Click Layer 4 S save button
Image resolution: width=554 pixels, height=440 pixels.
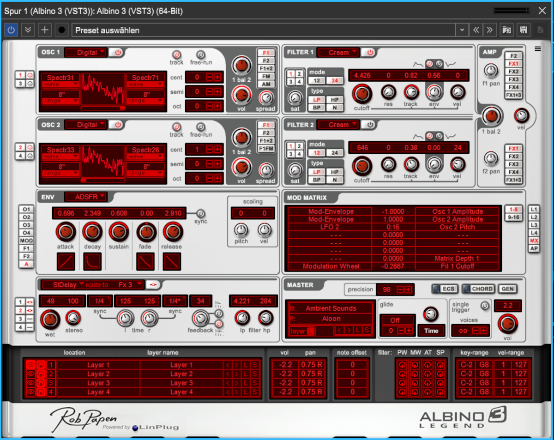tap(254, 392)
